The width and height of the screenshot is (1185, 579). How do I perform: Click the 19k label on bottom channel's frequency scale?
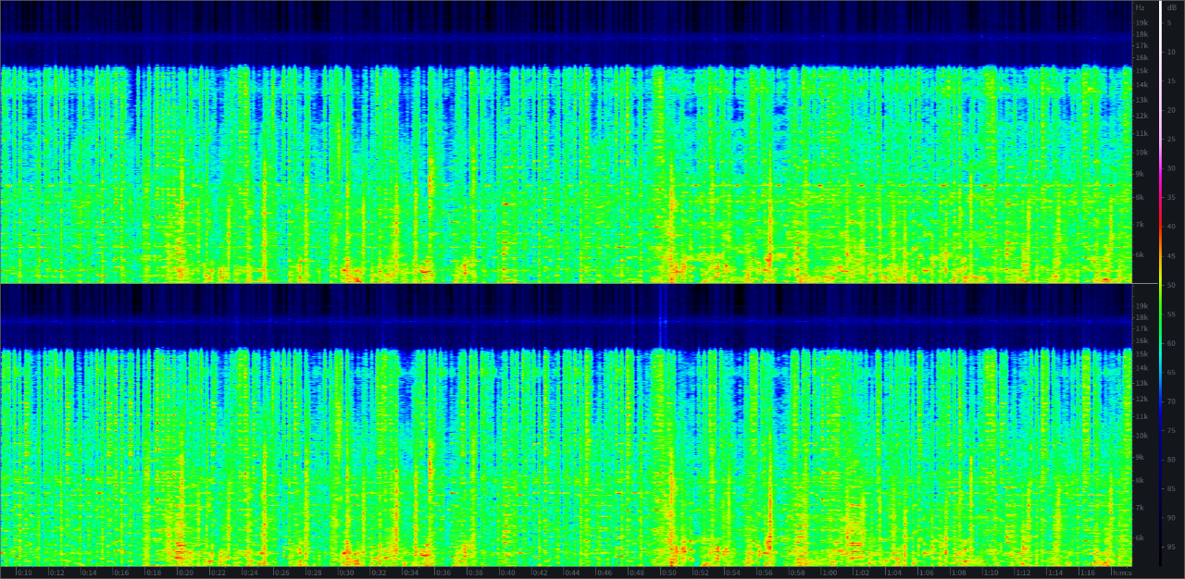[1141, 306]
